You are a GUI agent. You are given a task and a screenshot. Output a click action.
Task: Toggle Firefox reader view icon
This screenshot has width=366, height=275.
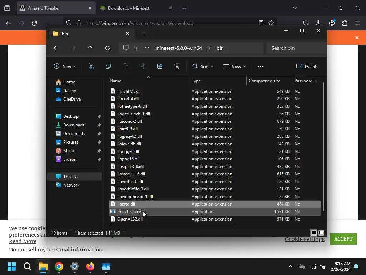click(261, 23)
